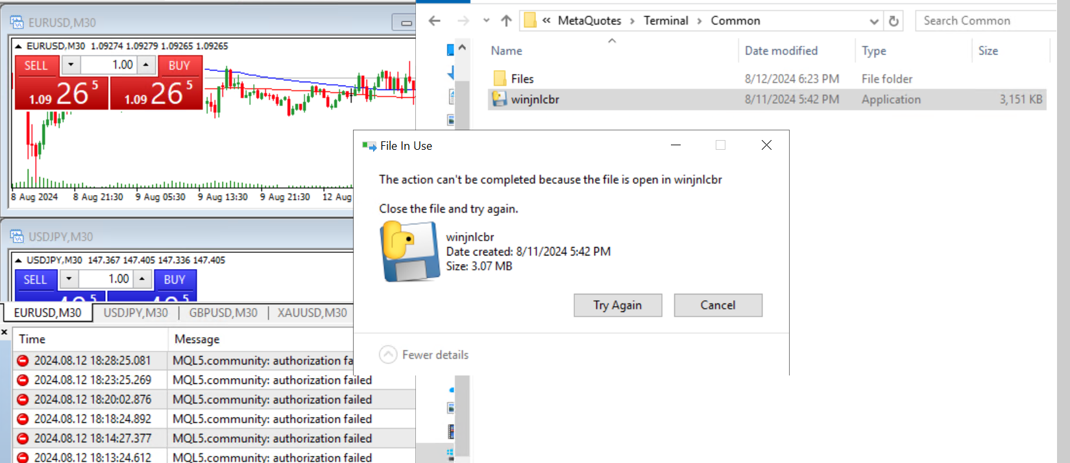Increase EURUSD lot volume with up arrow
This screenshot has width=1070, height=463.
[146, 65]
